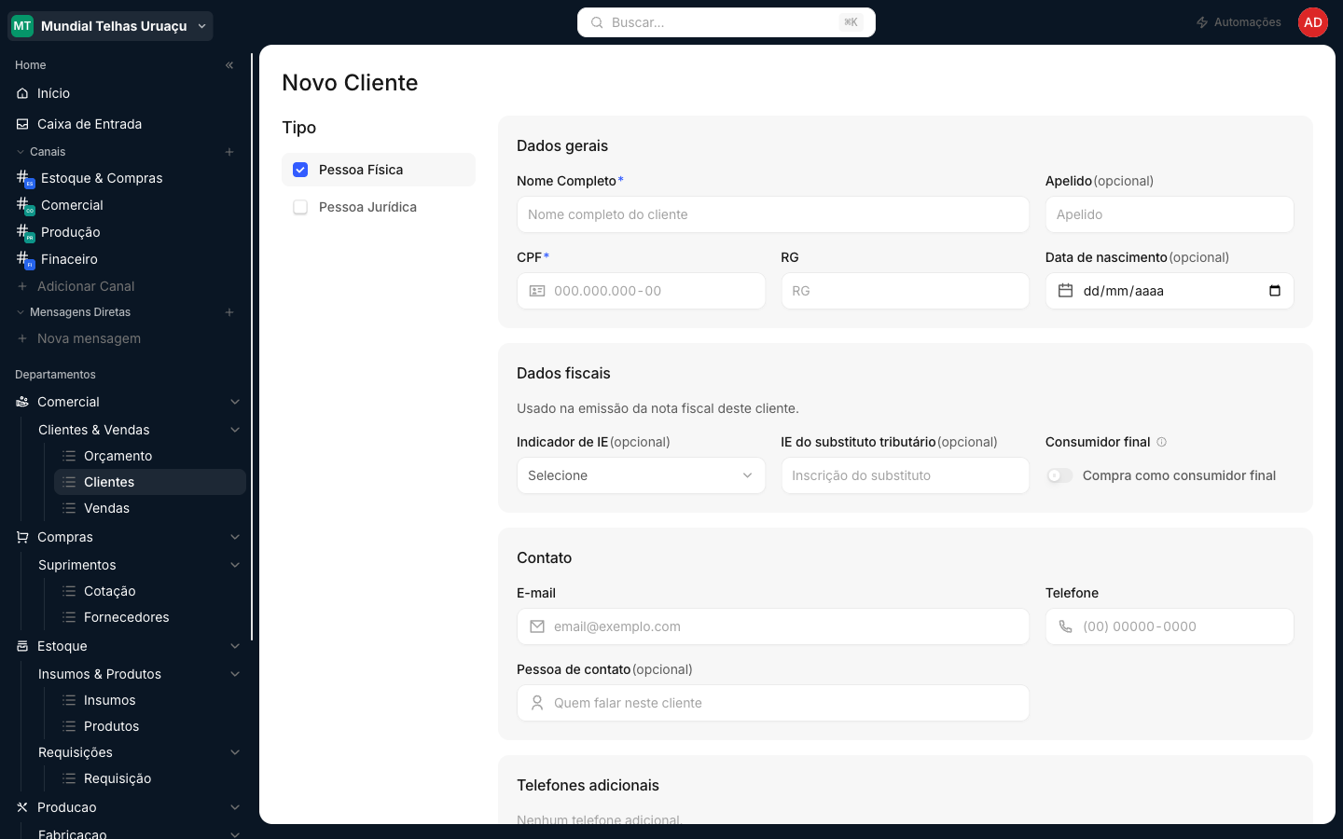Click the info icon beside Consumidor final

(x=1161, y=442)
